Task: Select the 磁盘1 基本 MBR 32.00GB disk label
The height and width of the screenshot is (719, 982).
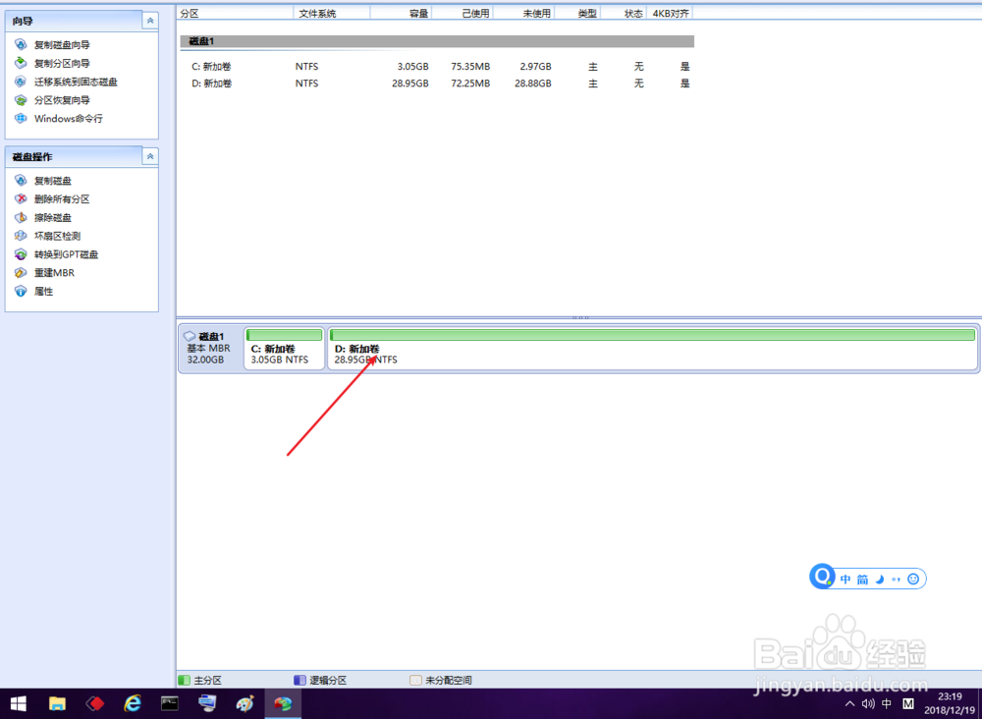Action: (210, 349)
